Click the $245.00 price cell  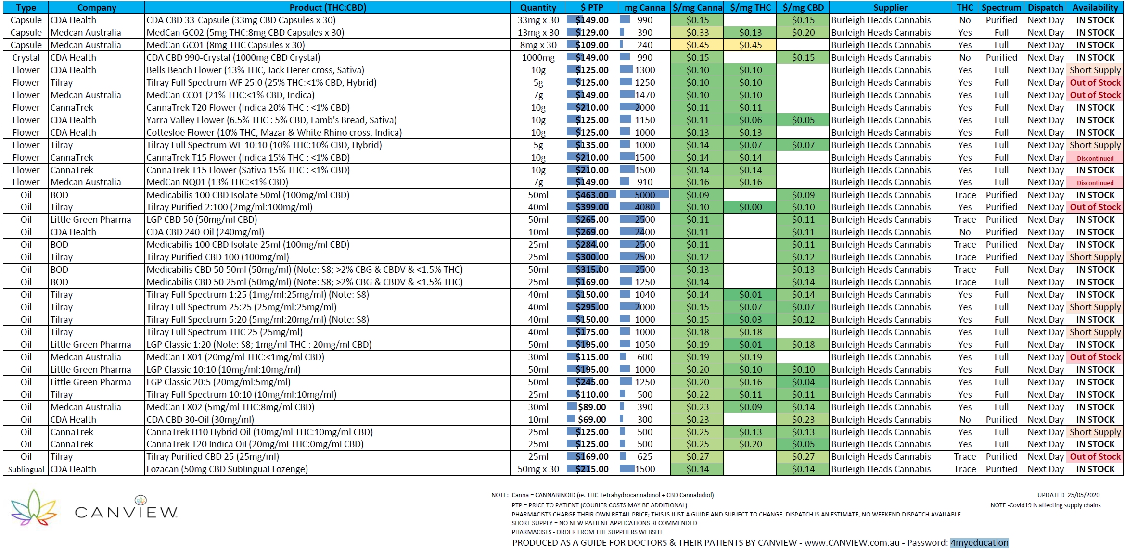click(592, 382)
